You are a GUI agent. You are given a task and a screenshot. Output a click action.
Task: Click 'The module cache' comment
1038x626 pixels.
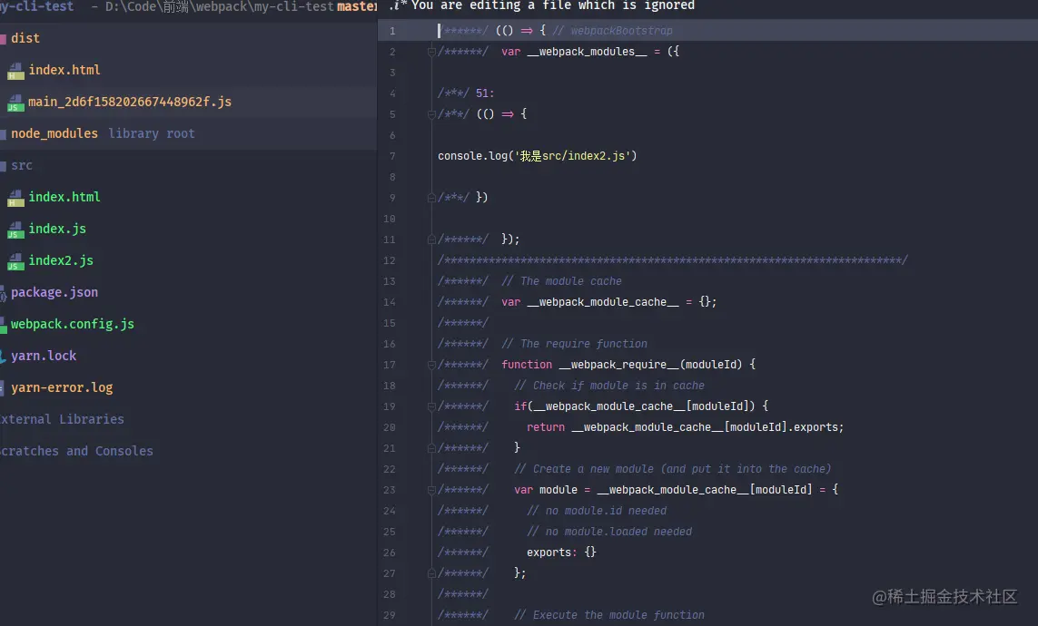561,281
